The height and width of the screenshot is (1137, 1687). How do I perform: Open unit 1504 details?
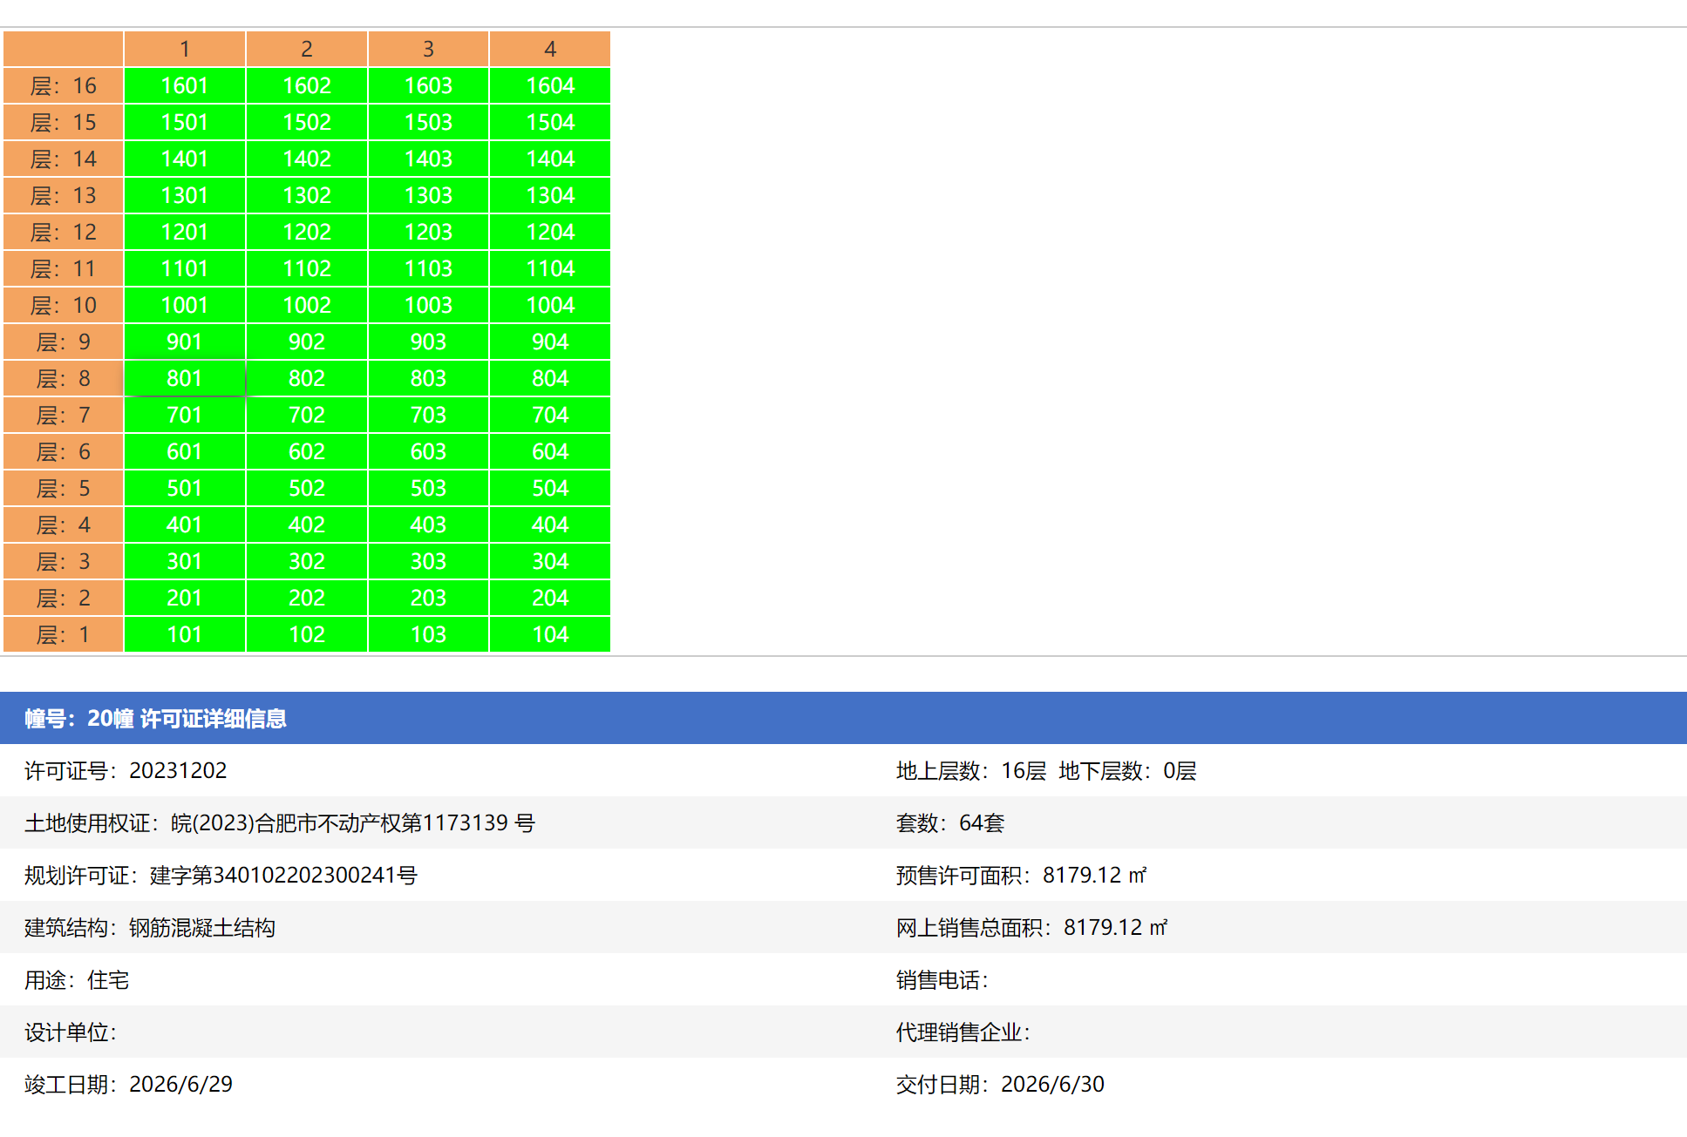coord(550,122)
